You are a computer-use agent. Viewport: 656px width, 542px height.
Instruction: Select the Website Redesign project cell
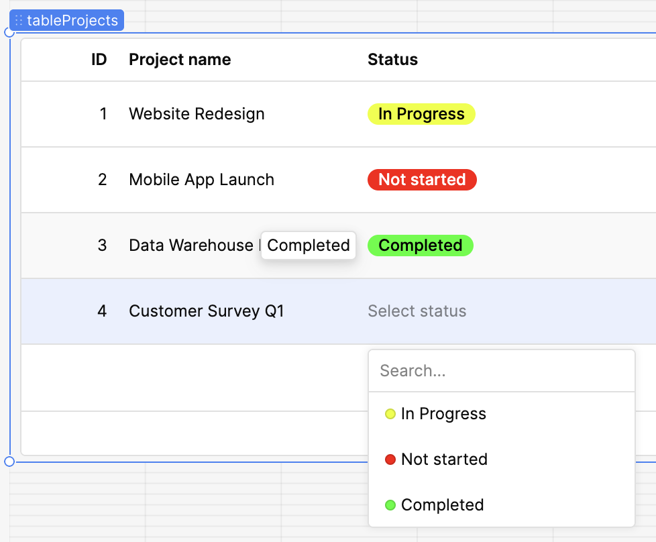coord(197,114)
